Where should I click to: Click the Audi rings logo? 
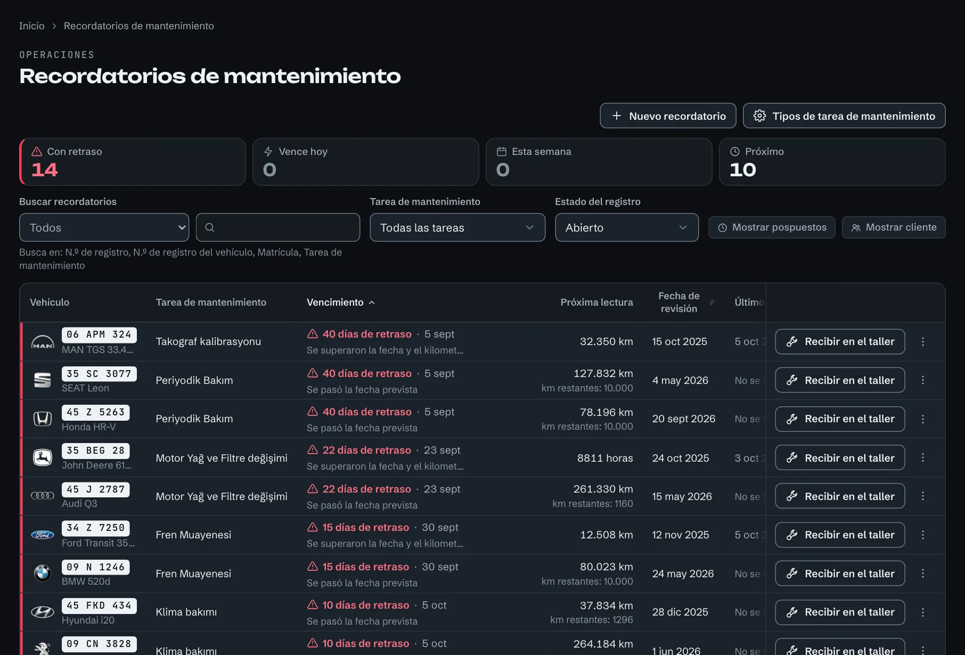point(43,496)
